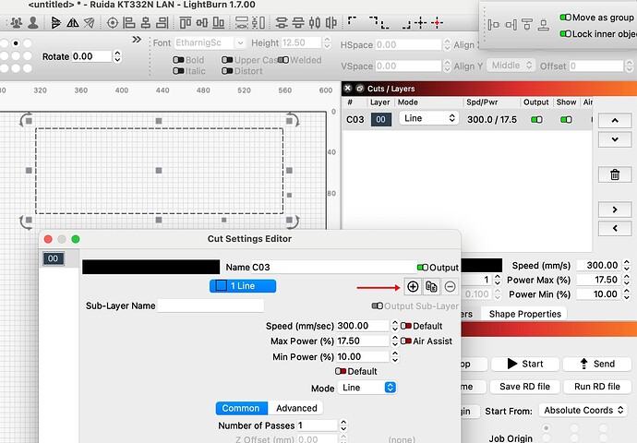This screenshot has height=443, width=637.
Task: Enable the Air Assist switch
Action: [x=406, y=341]
